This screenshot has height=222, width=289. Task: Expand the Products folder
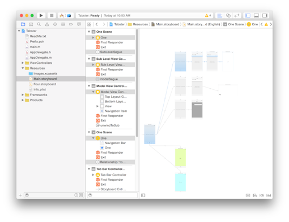click(x=23, y=100)
